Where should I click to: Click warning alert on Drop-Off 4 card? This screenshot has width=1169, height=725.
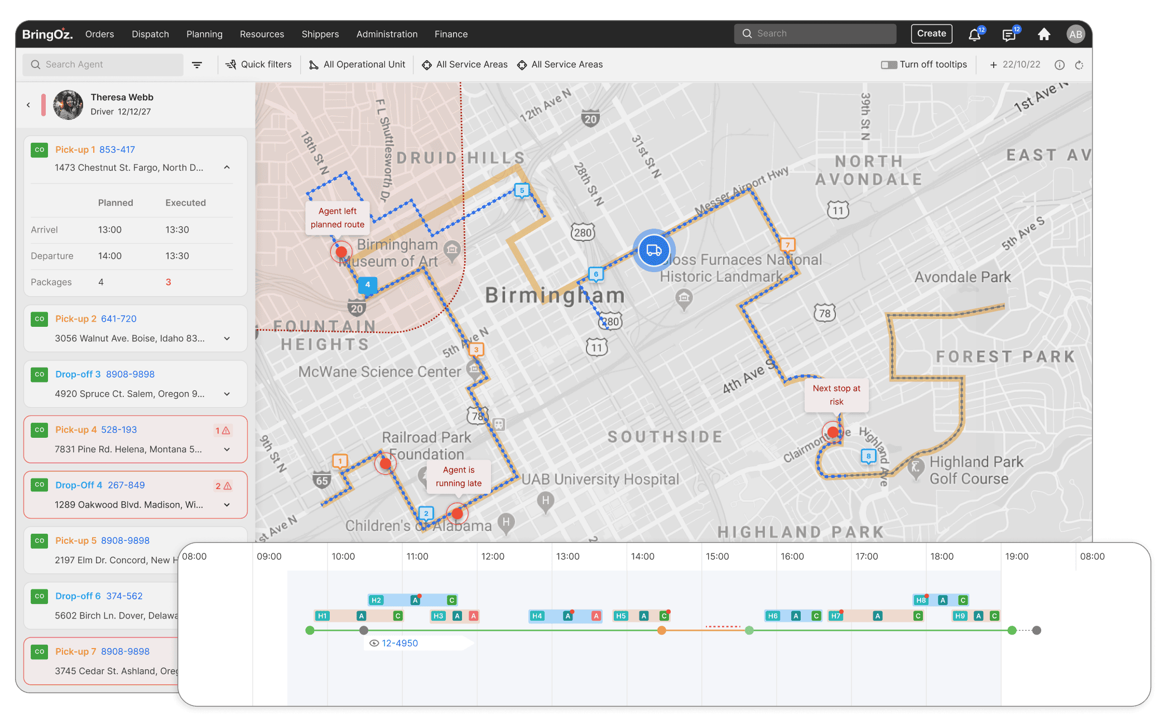click(x=223, y=486)
